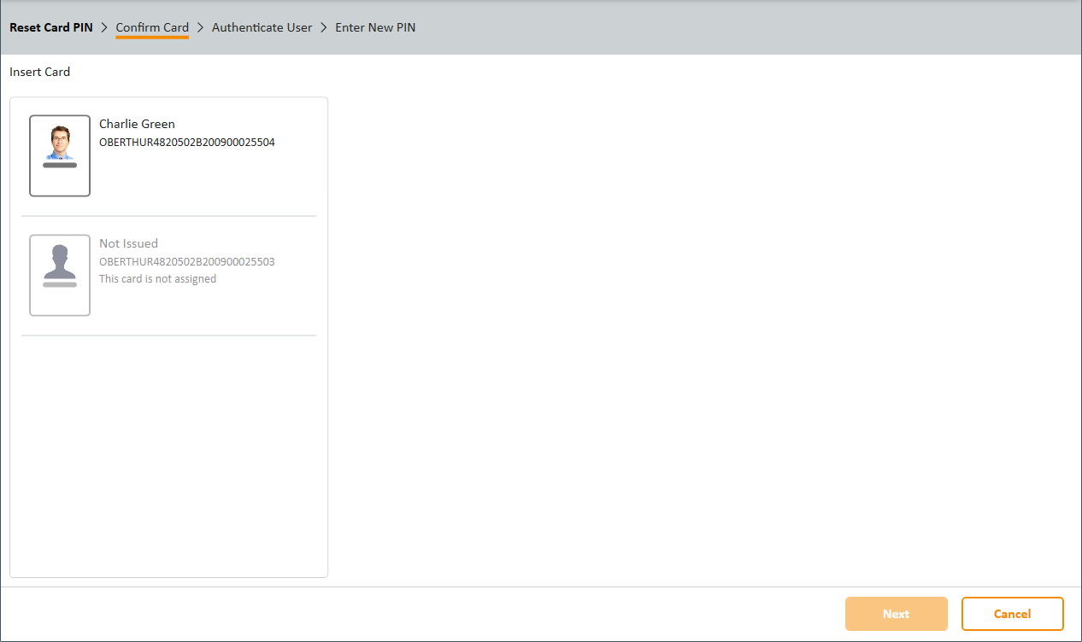Image resolution: width=1082 pixels, height=642 pixels.
Task: Click the 'This card is not assigned' text
Action: 157,279
